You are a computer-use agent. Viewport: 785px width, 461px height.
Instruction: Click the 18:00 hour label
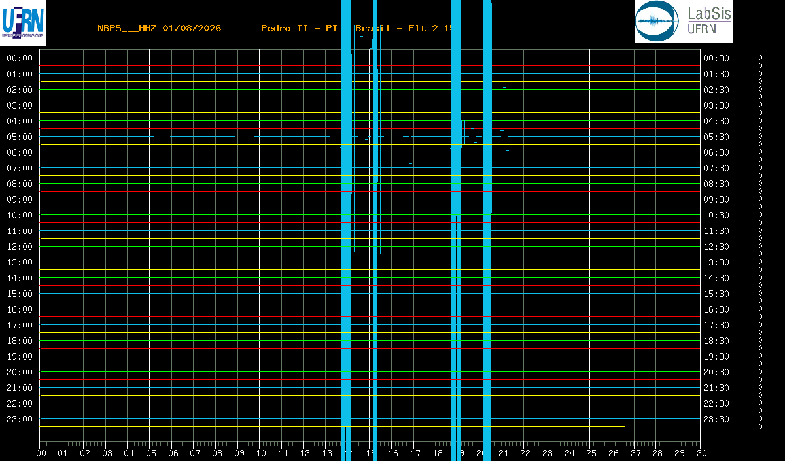[20, 341]
